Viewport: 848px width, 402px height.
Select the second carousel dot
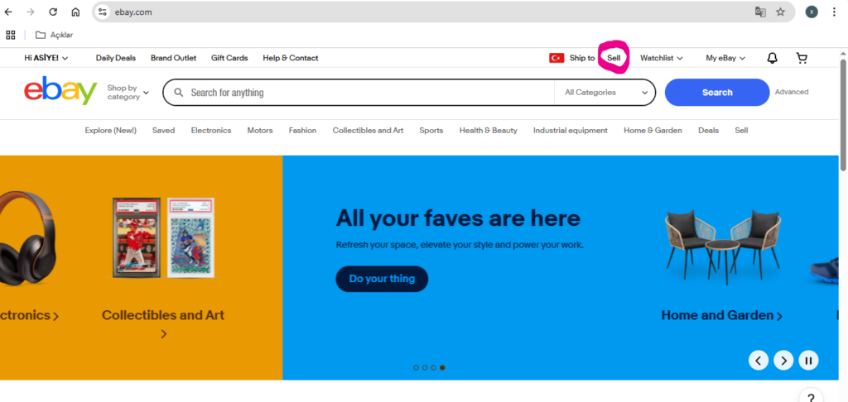click(425, 367)
